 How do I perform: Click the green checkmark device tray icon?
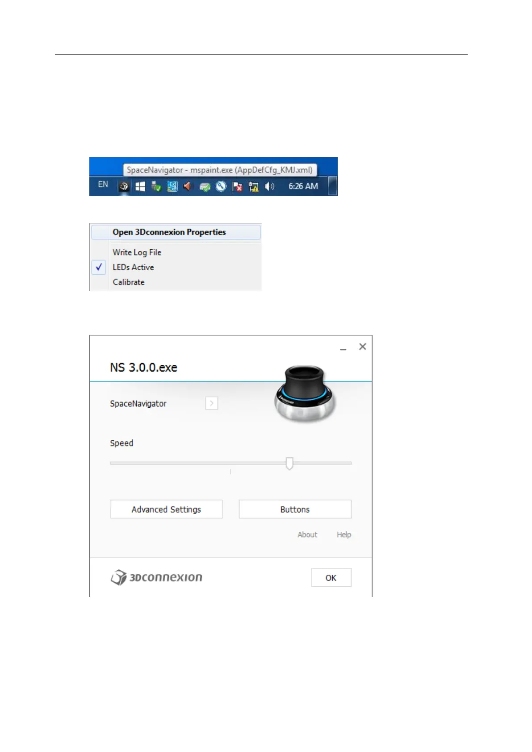tap(205, 187)
